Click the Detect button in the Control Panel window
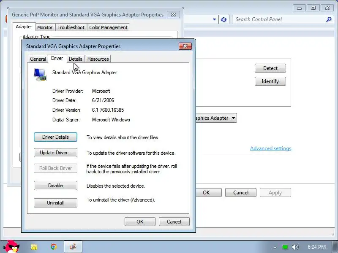Image resolution: width=338 pixels, height=253 pixels. [x=270, y=68]
